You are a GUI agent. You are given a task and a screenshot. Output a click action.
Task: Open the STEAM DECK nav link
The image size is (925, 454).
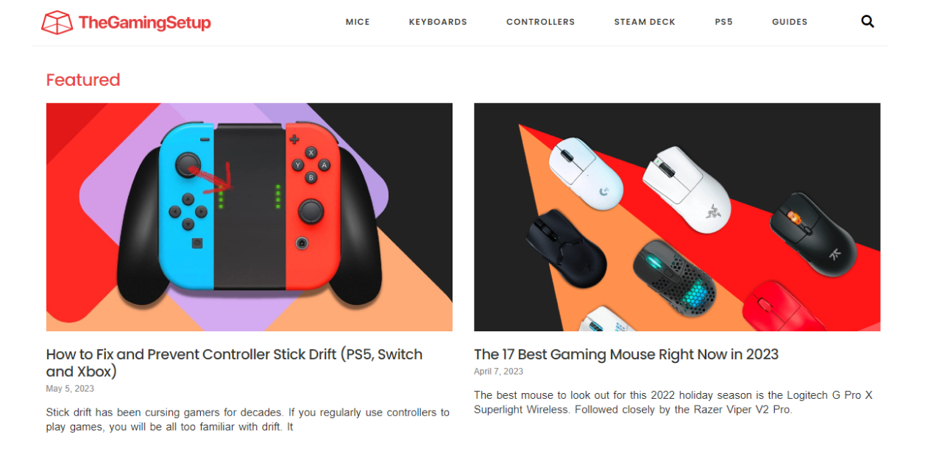click(645, 22)
